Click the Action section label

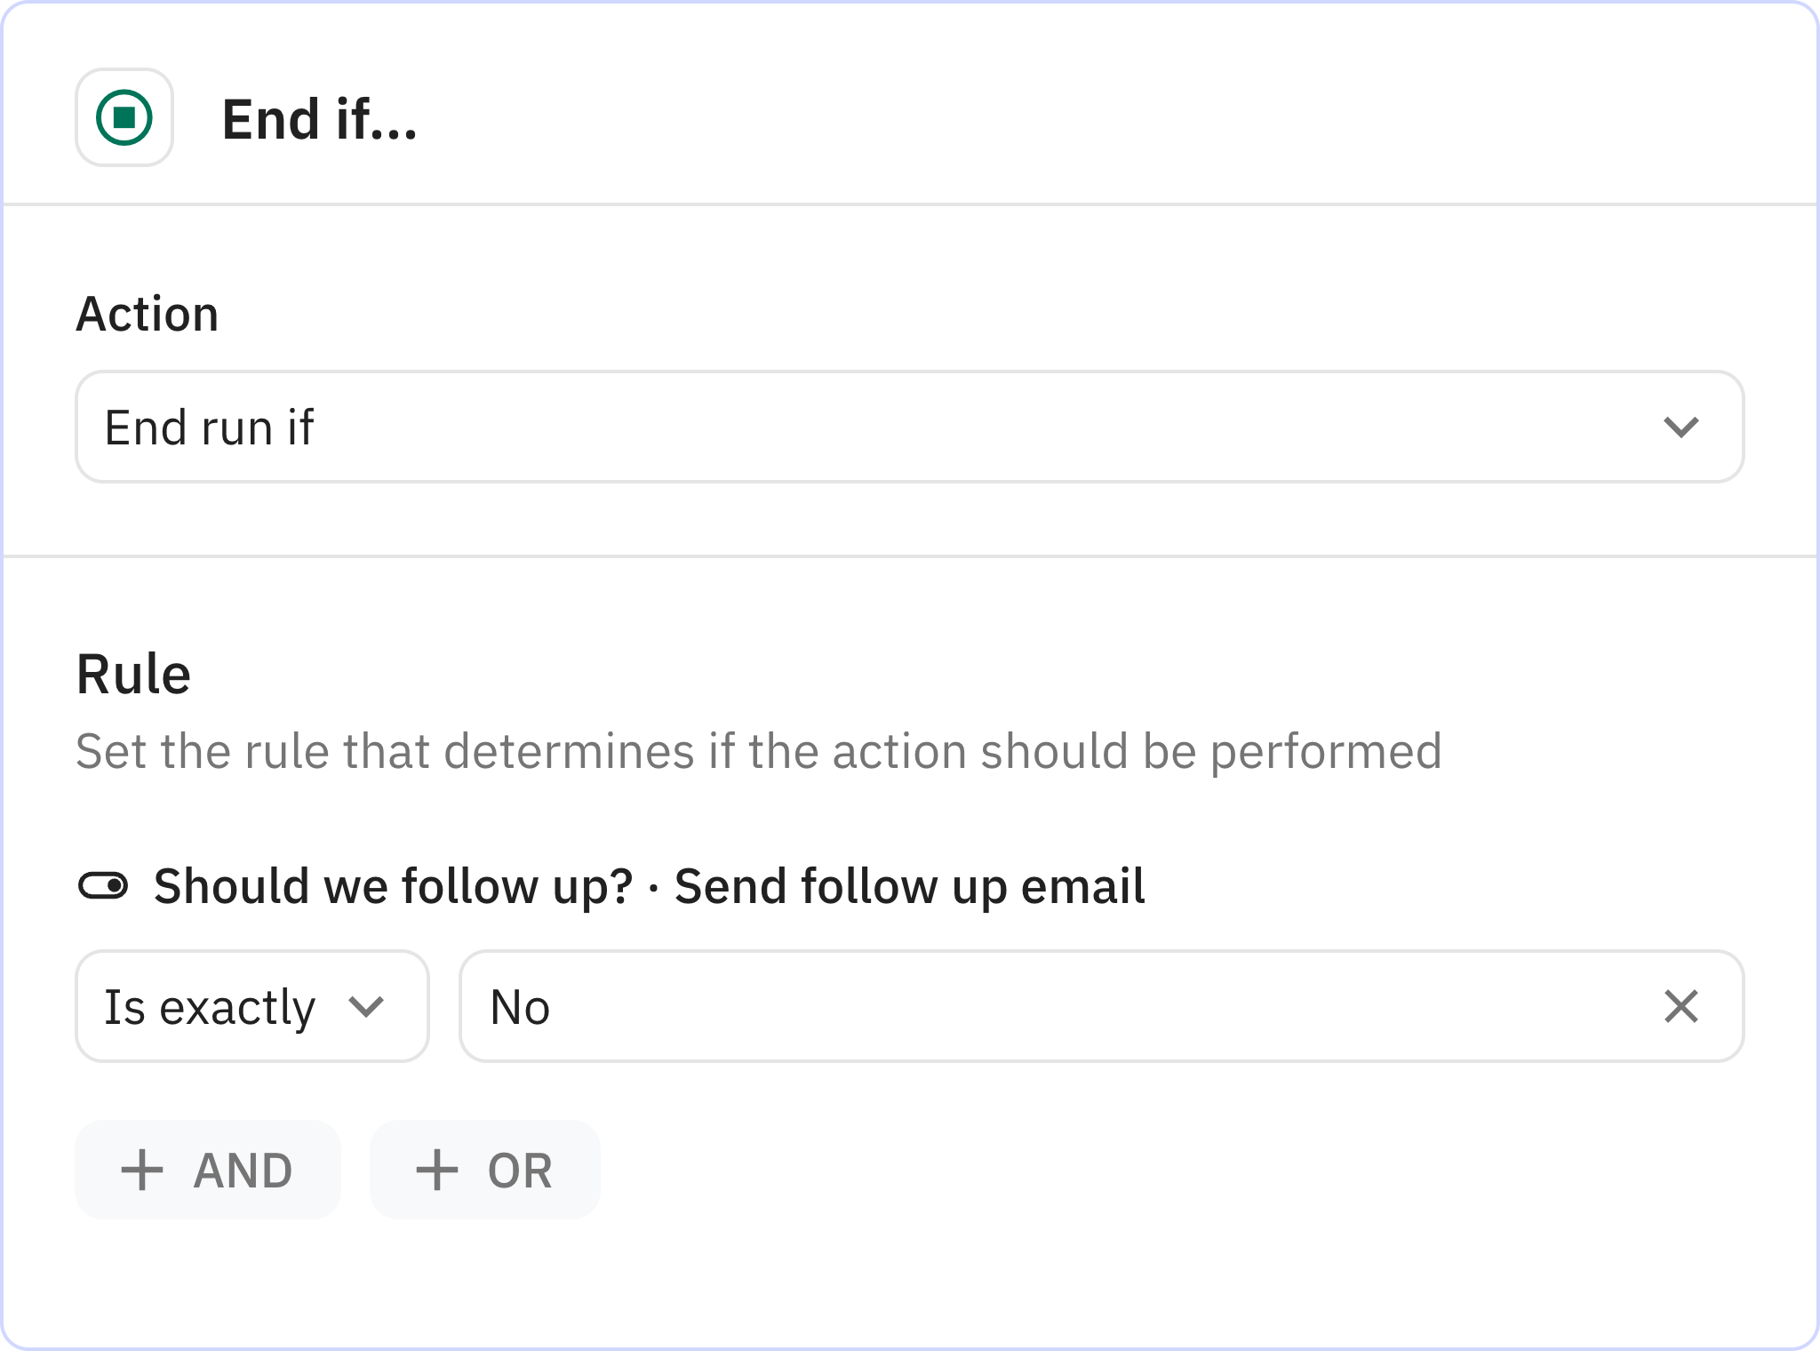[148, 314]
